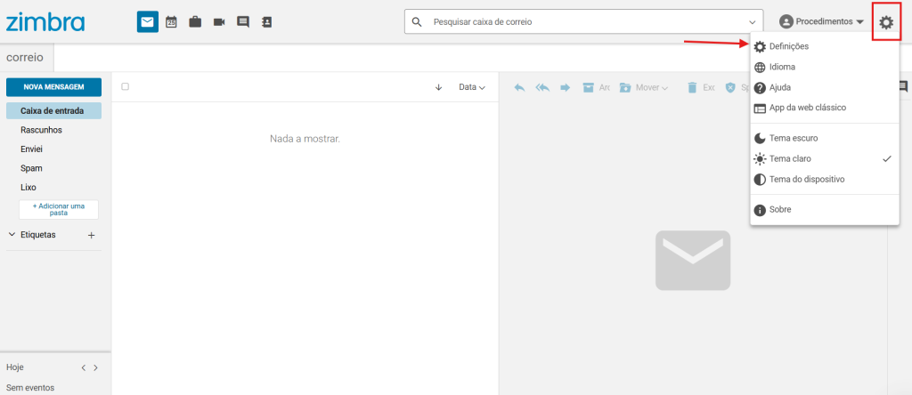Select Idioma in the settings menu
912x395 pixels.
pyautogui.click(x=782, y=67)
